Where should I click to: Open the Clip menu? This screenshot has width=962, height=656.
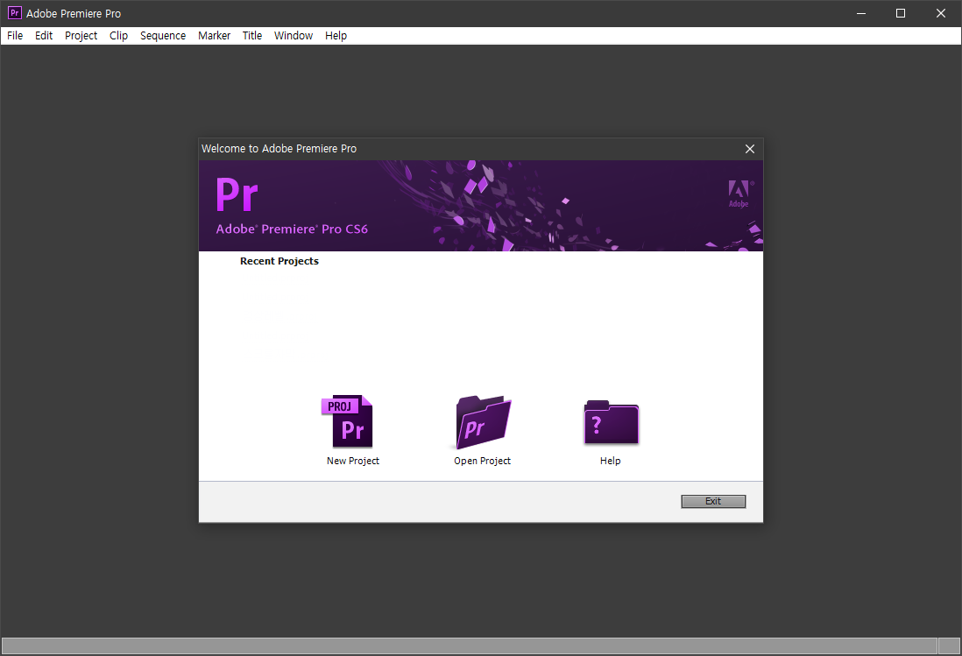(118, 36)
